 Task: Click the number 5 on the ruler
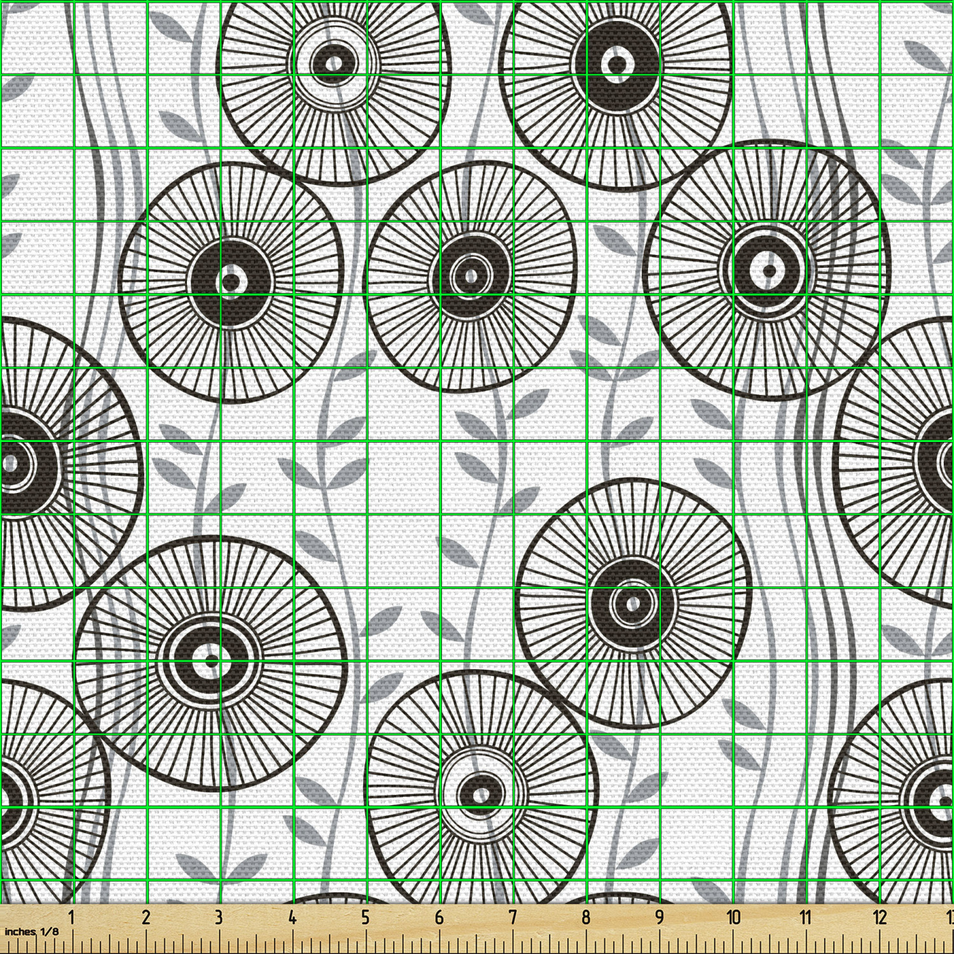click(x=366, y=918)
